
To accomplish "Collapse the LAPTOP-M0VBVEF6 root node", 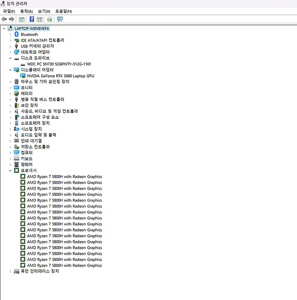I will click(4, 29).
